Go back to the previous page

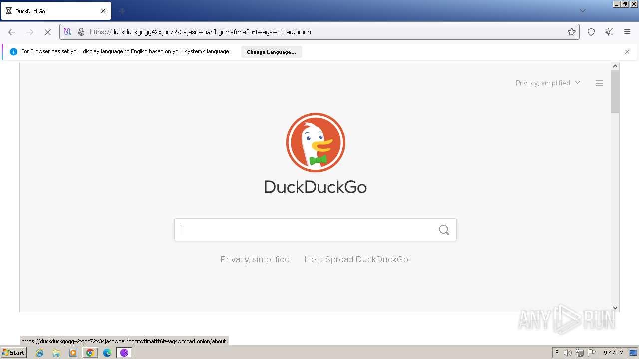tap(12, 32)
